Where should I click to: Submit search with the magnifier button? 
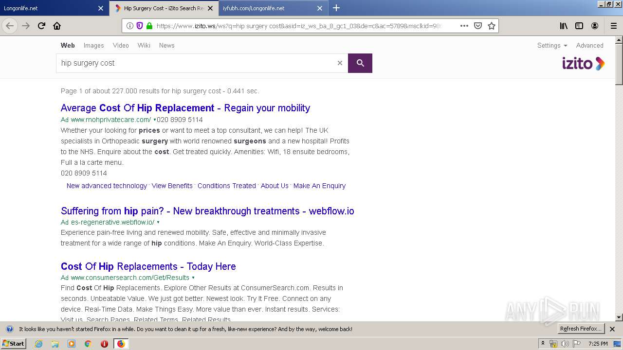click(x=360, y=63)
